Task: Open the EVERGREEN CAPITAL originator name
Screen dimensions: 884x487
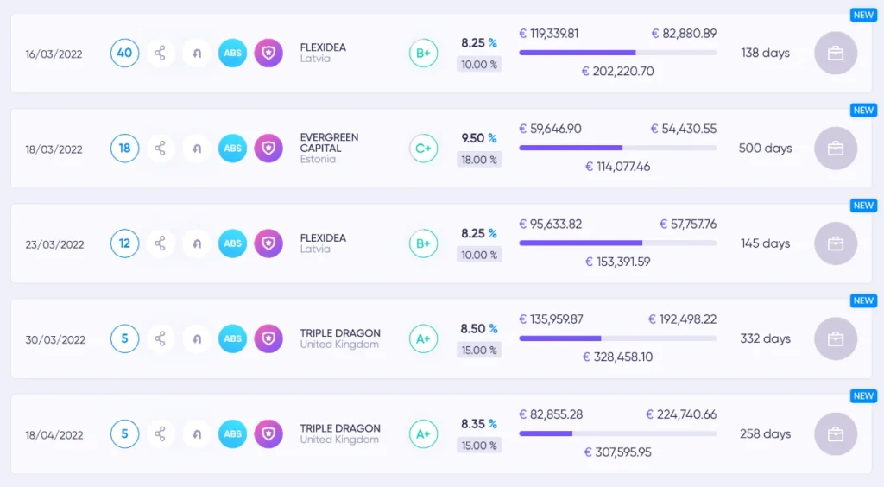Action: tap(329, 142)
